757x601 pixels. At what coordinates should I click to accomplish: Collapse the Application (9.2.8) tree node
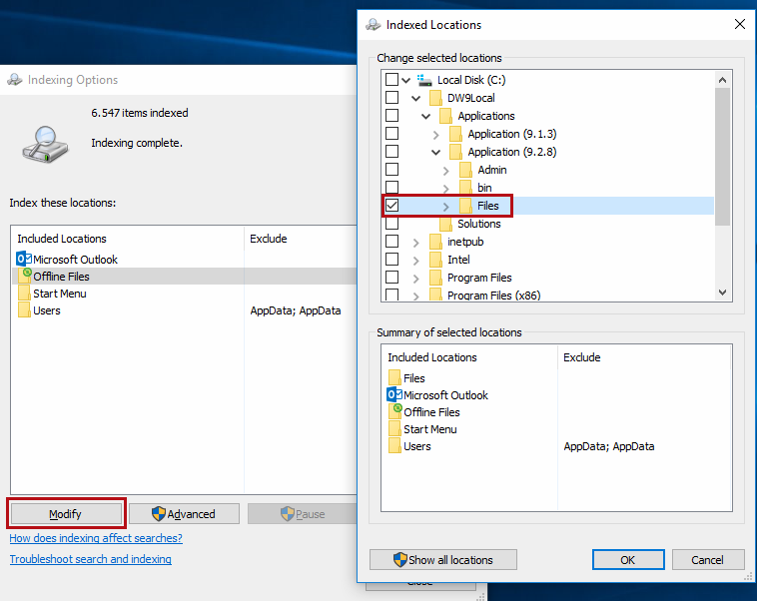click(435, 152)
